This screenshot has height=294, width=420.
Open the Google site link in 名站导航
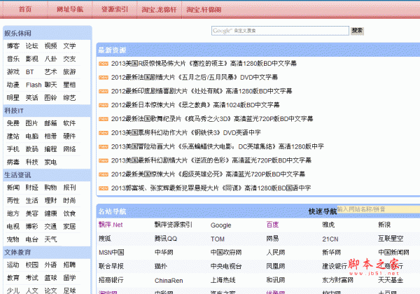pos(220,225)
